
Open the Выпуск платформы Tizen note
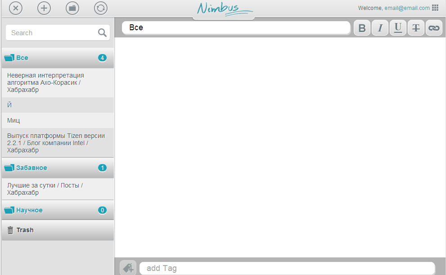coord(58,143)
